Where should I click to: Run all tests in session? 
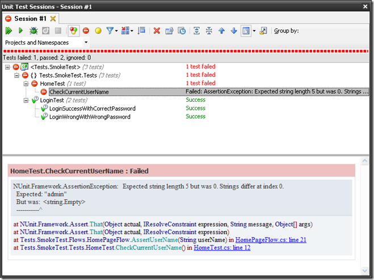[x=9, y=31]
